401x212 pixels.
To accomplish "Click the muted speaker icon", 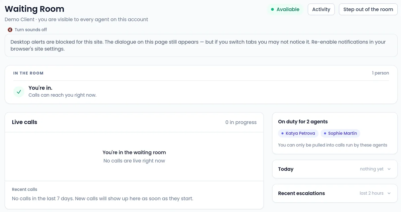I will [x=10, y=30].
